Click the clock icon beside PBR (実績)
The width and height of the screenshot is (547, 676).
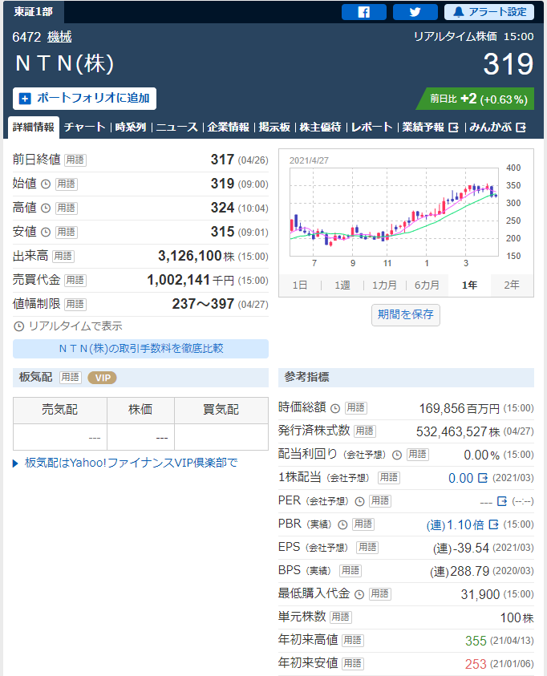click(342, 524)
